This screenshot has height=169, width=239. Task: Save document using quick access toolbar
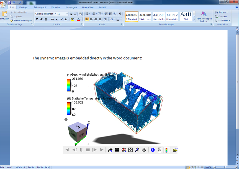(10, 3)
